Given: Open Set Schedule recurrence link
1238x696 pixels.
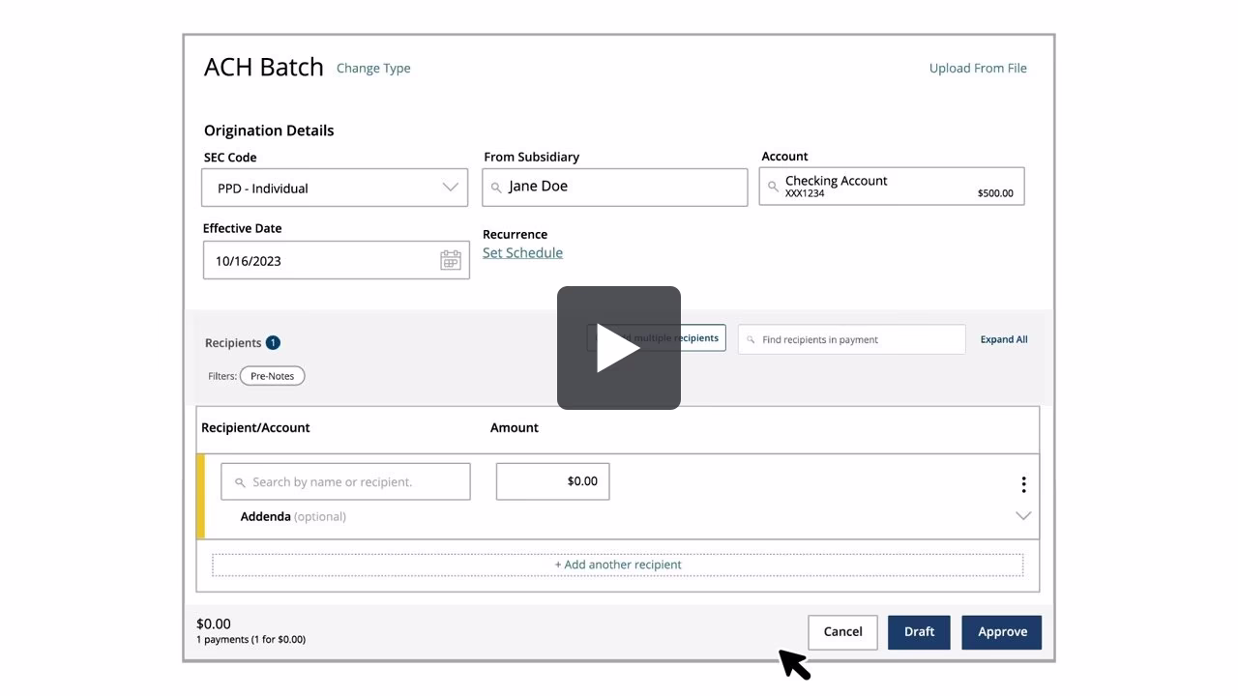Looking at the screenshot, I should [522, 253].
